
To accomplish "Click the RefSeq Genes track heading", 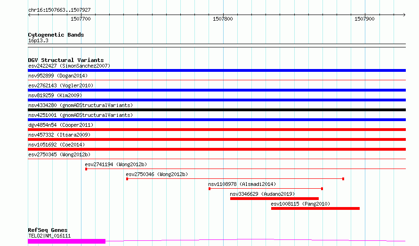I will (x=48, y=231).
